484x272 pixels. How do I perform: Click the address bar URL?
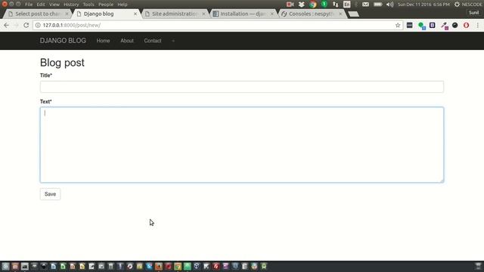[72, 25]
